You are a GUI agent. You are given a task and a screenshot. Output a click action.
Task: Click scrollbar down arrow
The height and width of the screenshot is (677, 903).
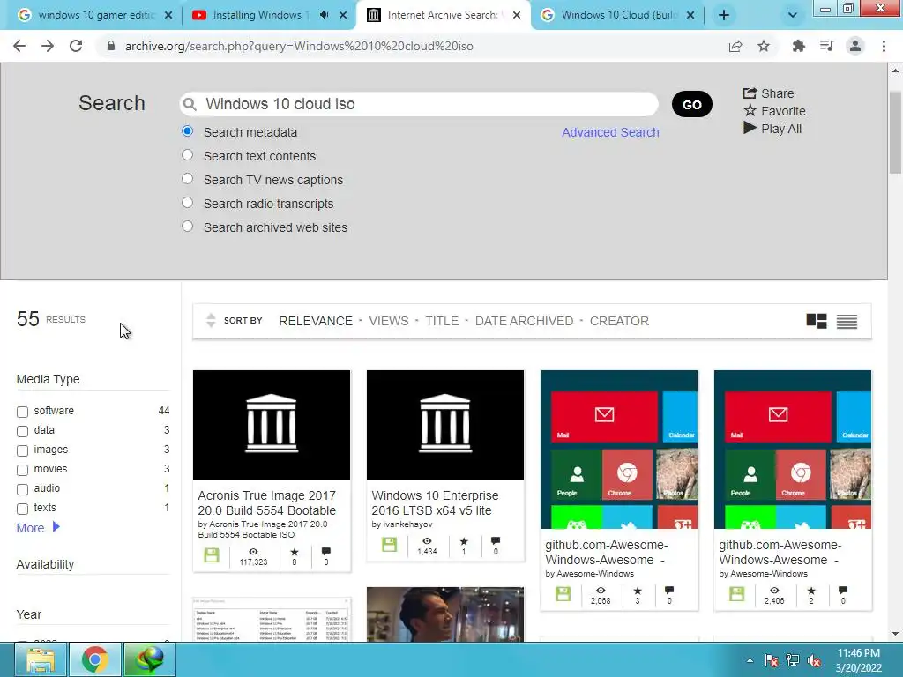(x=895, y=635)
